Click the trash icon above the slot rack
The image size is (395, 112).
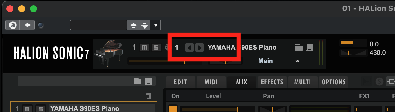tap(149, 96)
